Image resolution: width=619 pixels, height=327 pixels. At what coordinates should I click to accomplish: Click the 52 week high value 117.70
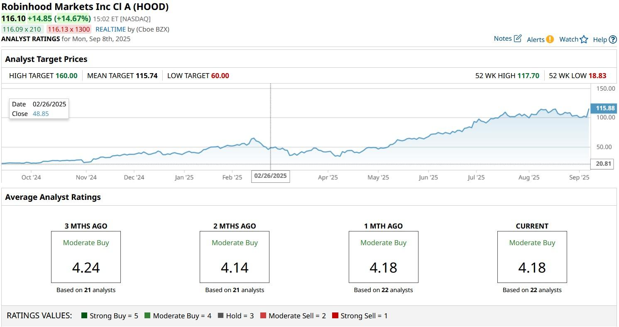(x=528, y=76)
